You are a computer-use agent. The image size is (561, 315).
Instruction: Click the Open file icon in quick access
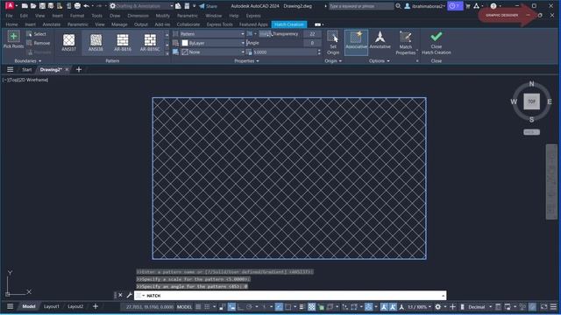click(33, 6)
